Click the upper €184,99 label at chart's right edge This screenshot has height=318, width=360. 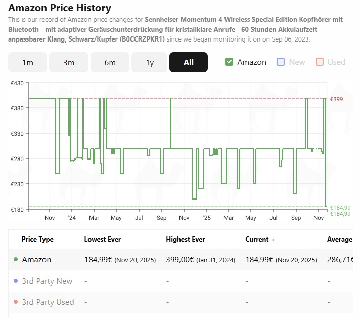click(x=340, y=208)
